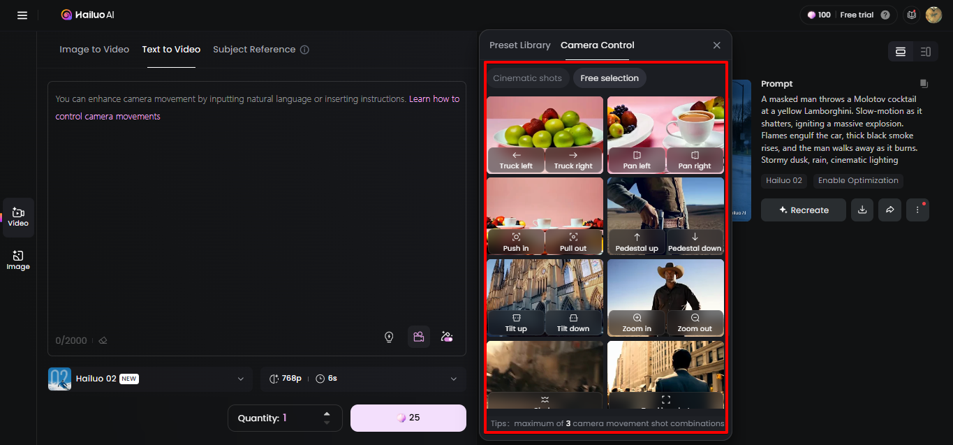Select the Free selection option
The height and width of the screenshot is (445, 953).
pos(610,78)
